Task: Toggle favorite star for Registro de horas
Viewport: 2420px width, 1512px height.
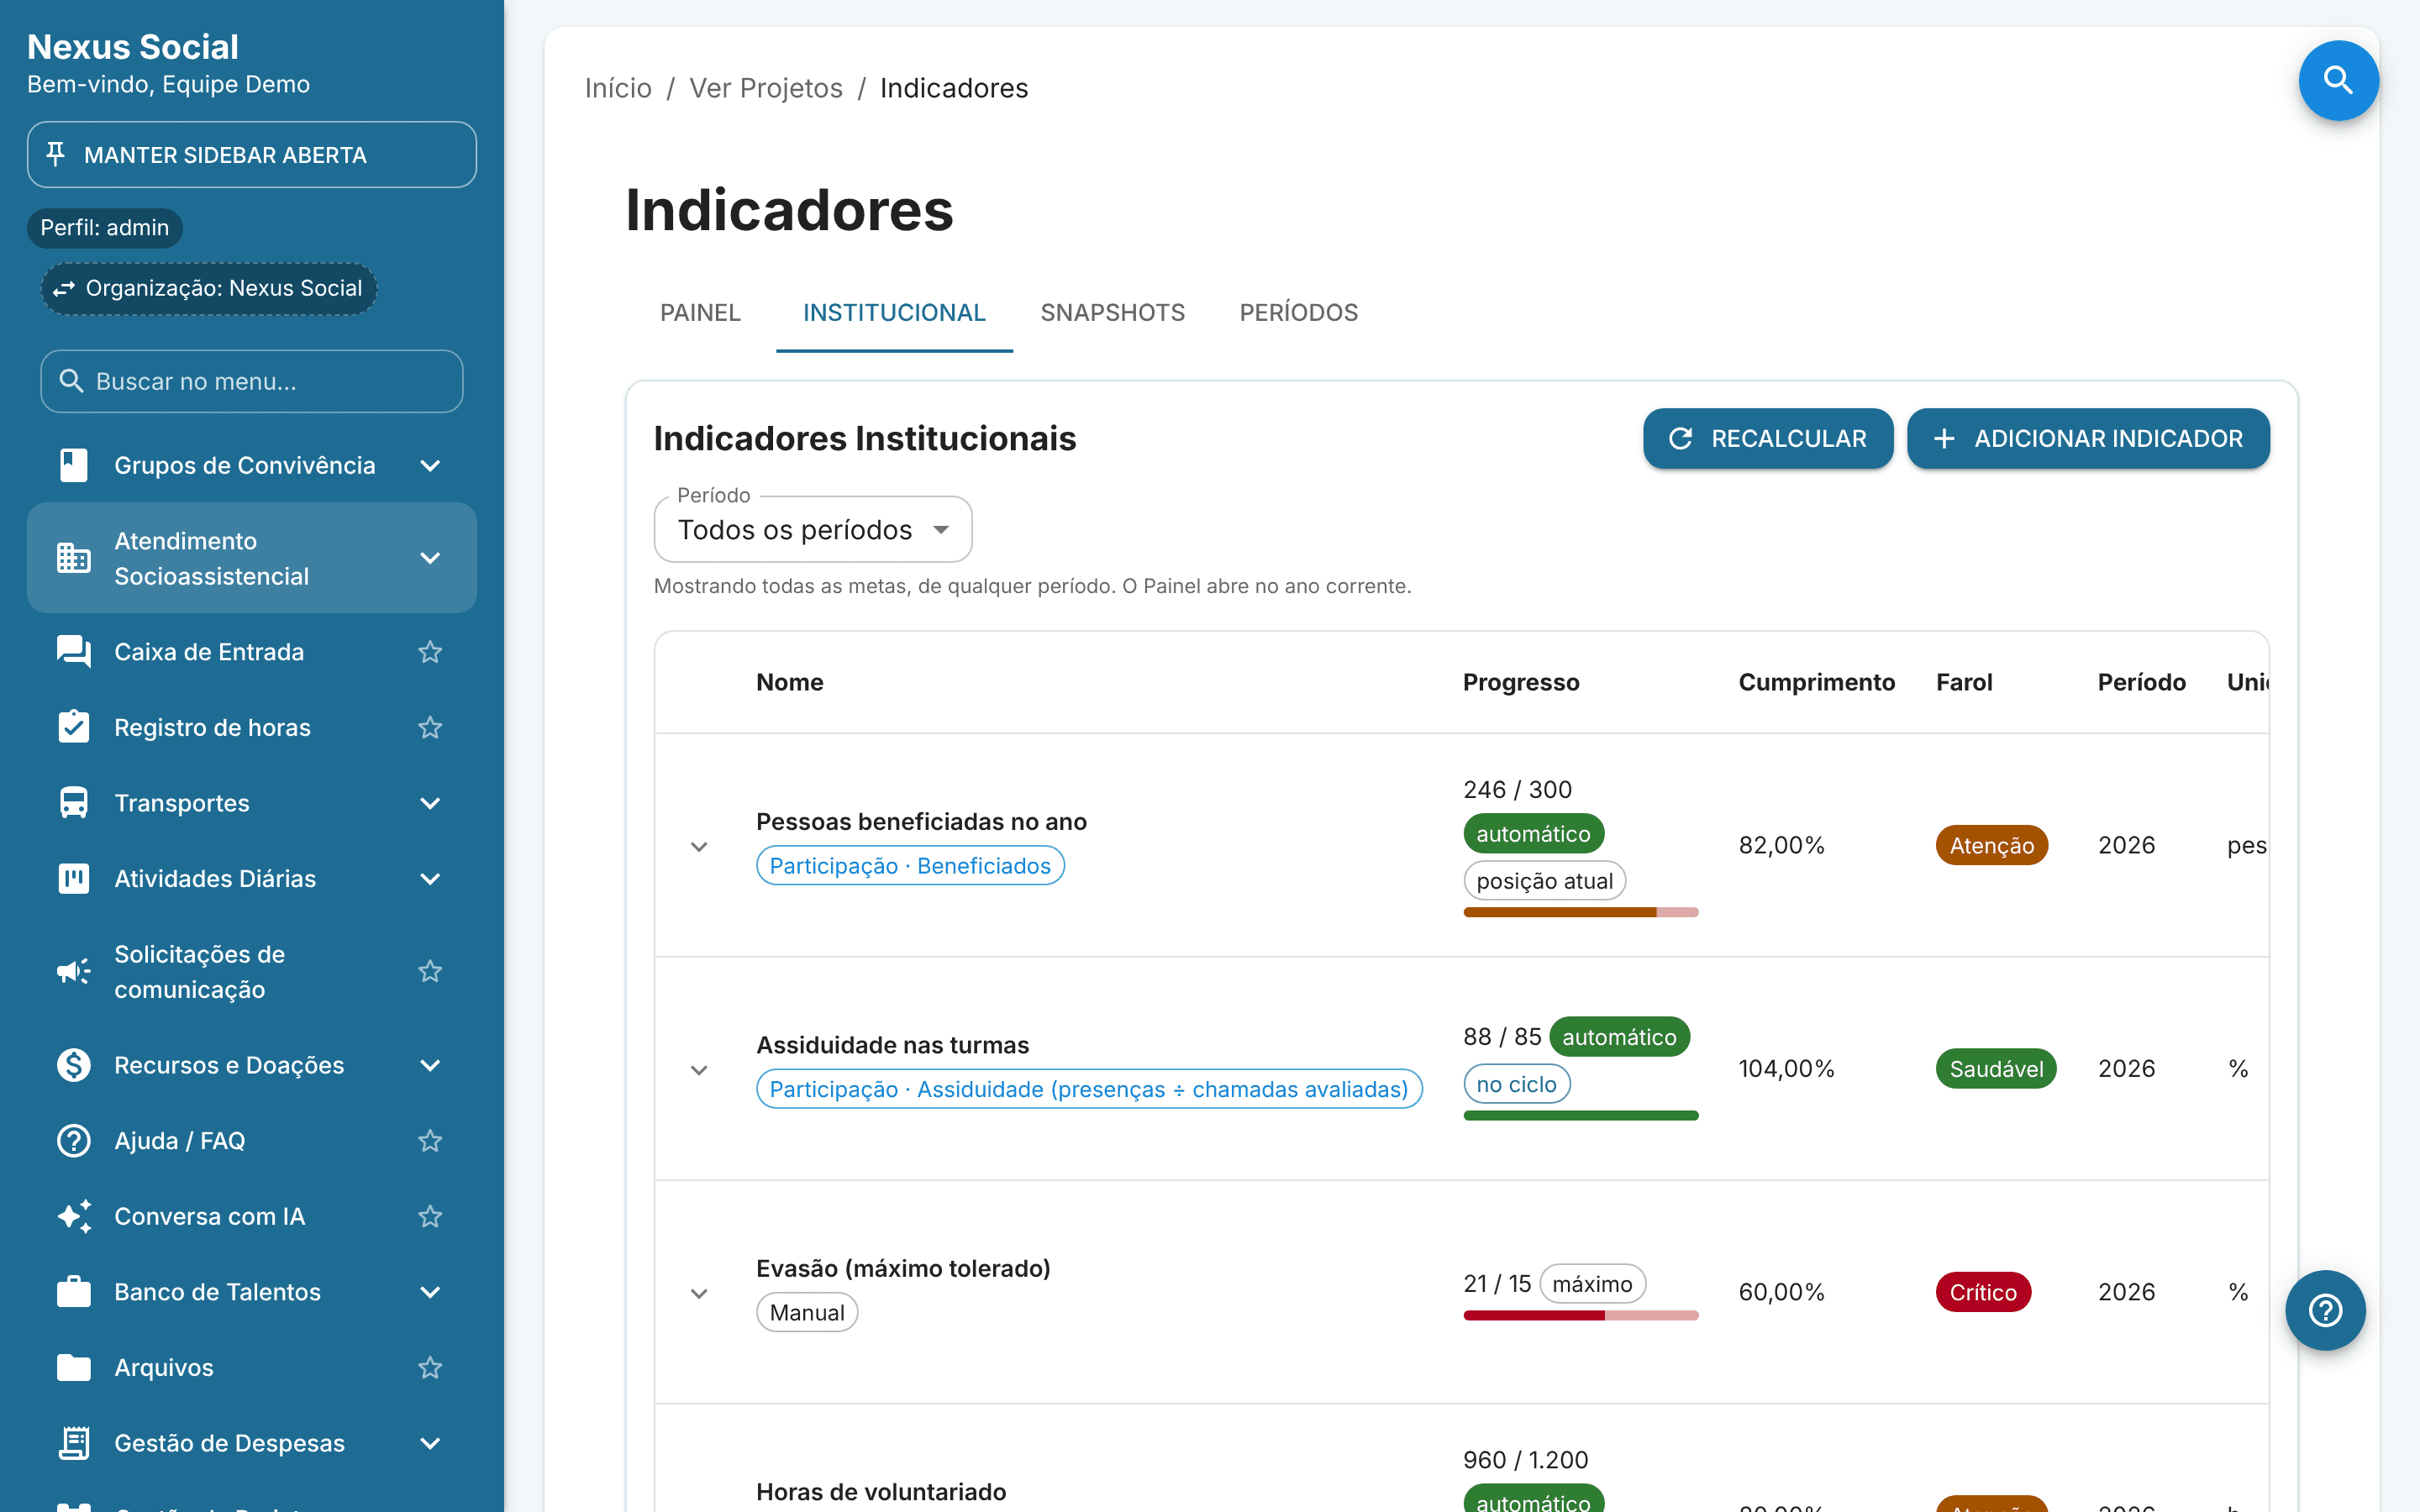Action: pos(430,727)
